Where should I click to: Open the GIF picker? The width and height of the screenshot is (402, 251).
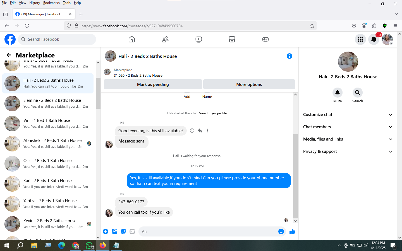pyautogui.click(x=132, y=231)
